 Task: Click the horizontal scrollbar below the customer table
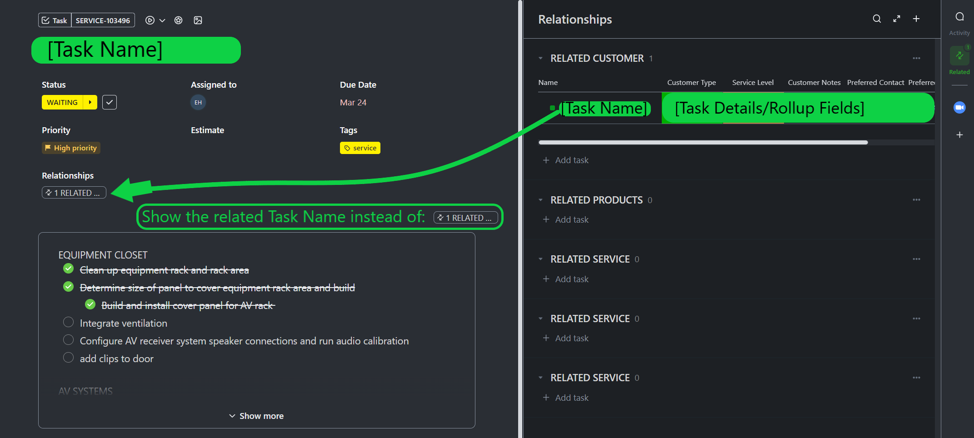coord(703,142)
